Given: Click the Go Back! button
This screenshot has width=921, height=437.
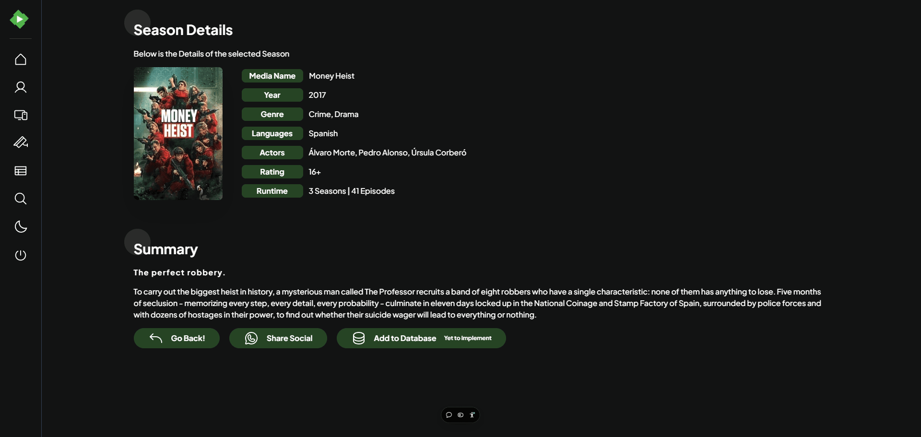Looking at the screenshot, I should tap(177, 338).
